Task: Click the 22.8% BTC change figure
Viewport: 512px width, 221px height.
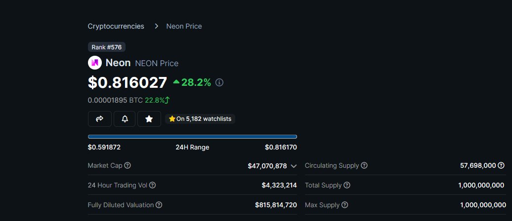Action: coord(155,101)
